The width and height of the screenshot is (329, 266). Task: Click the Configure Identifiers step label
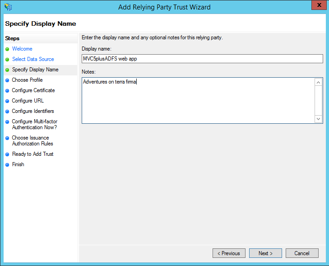point(33,111)
